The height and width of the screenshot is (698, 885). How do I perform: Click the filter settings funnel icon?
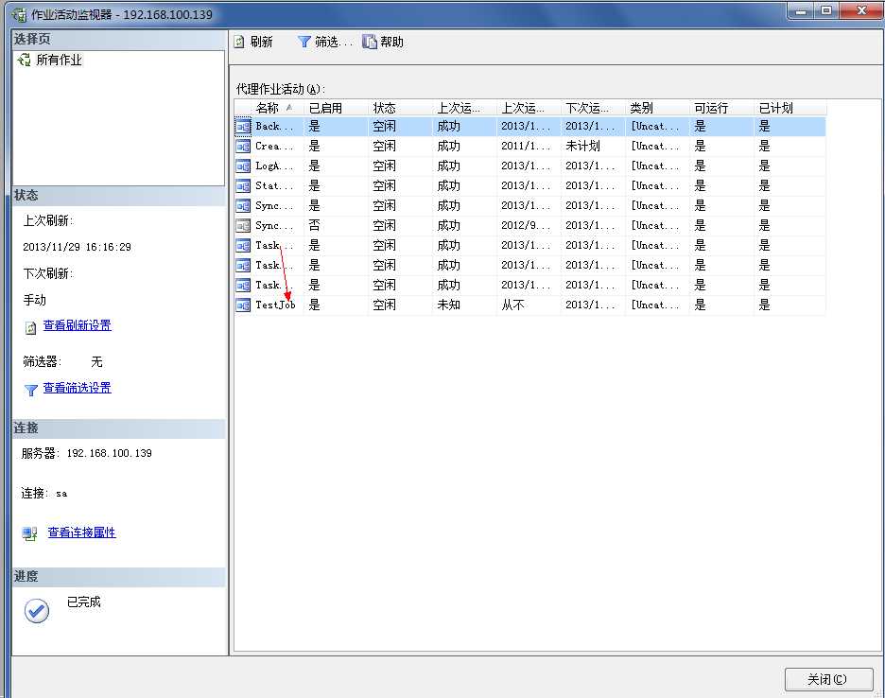click(x=31, y=390)
